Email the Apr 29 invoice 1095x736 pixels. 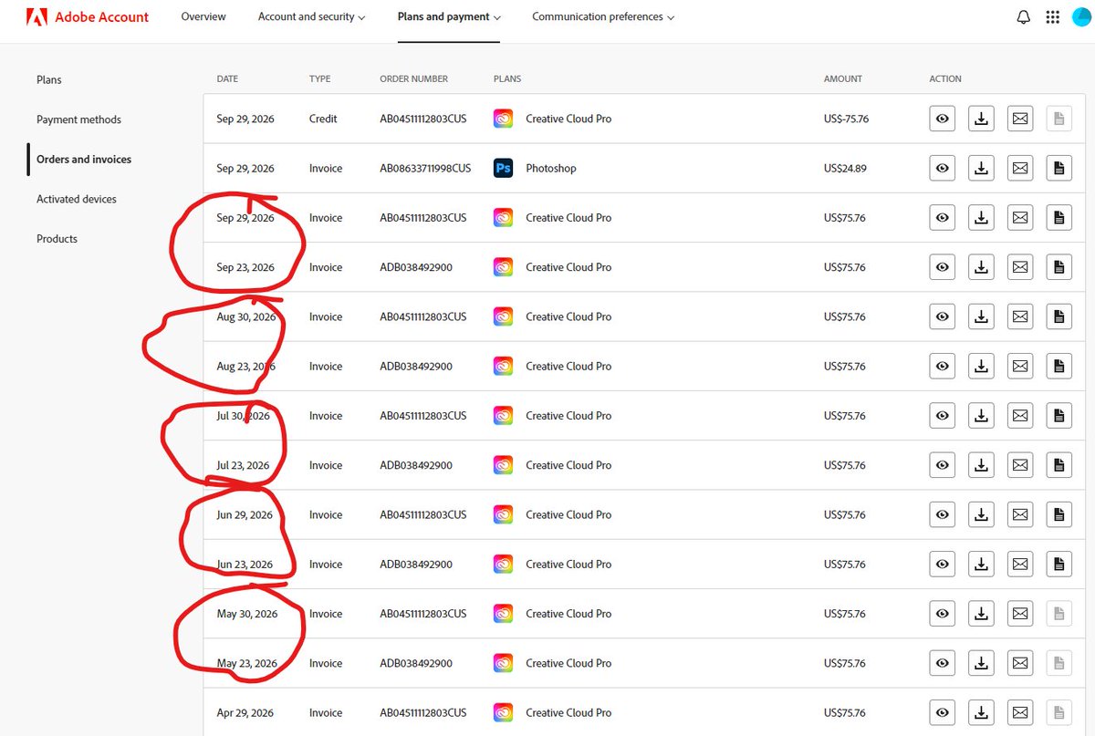click(1020, 712)
